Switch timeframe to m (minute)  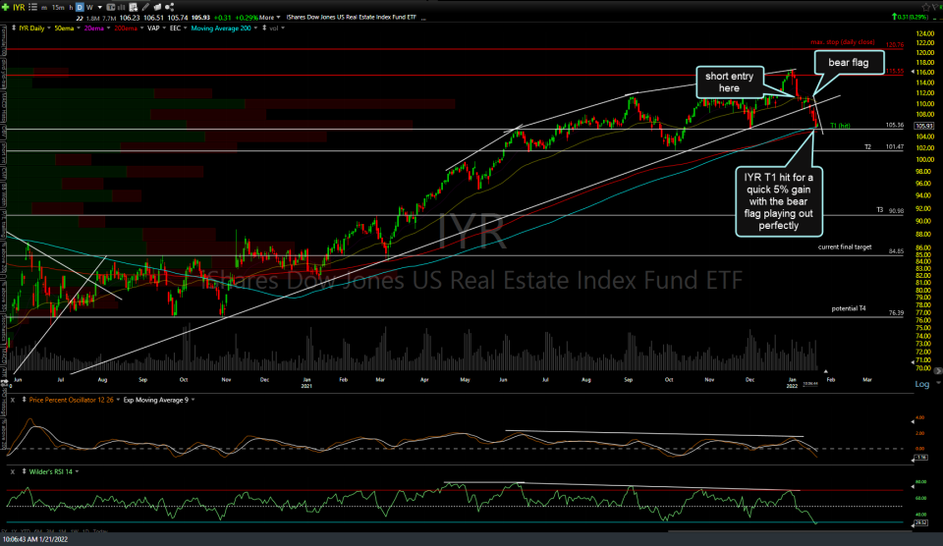click(44, 7)
